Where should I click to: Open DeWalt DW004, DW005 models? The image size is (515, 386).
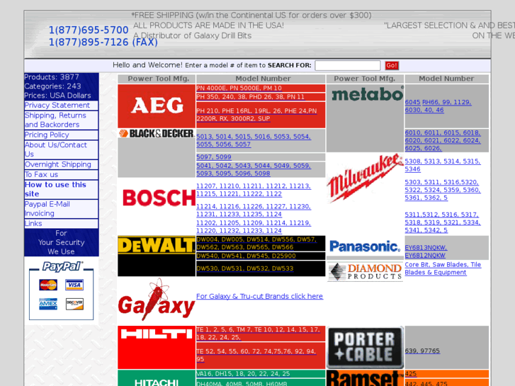tap(256, 243)
